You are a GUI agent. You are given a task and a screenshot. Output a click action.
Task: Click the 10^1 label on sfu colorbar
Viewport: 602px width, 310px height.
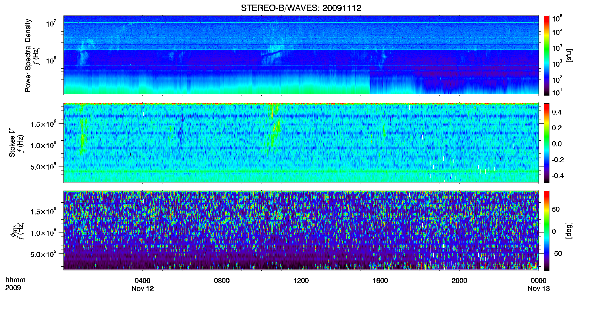point(557,92)
